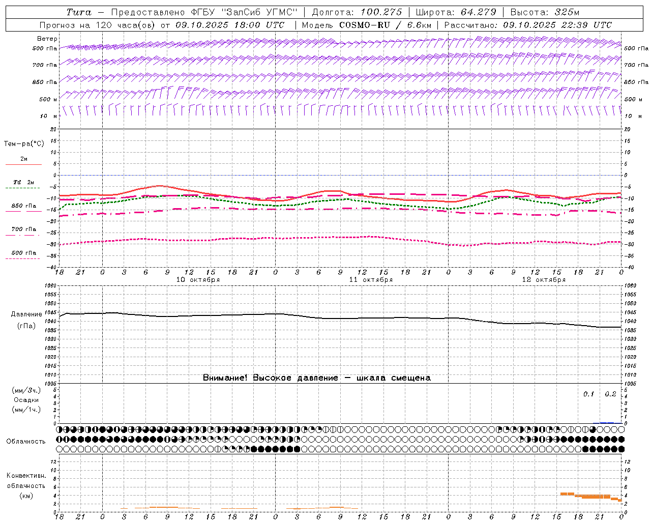Viewport: 651px width, 521px height.
Task: Select the (мм/1ч.) precipitation unit label
Action: pos(26,410)
